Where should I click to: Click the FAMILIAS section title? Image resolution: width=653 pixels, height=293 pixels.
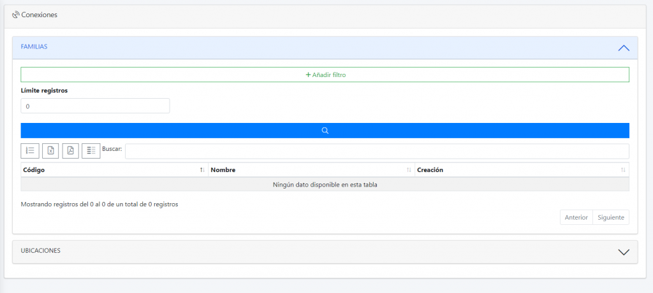coord(34,47)
